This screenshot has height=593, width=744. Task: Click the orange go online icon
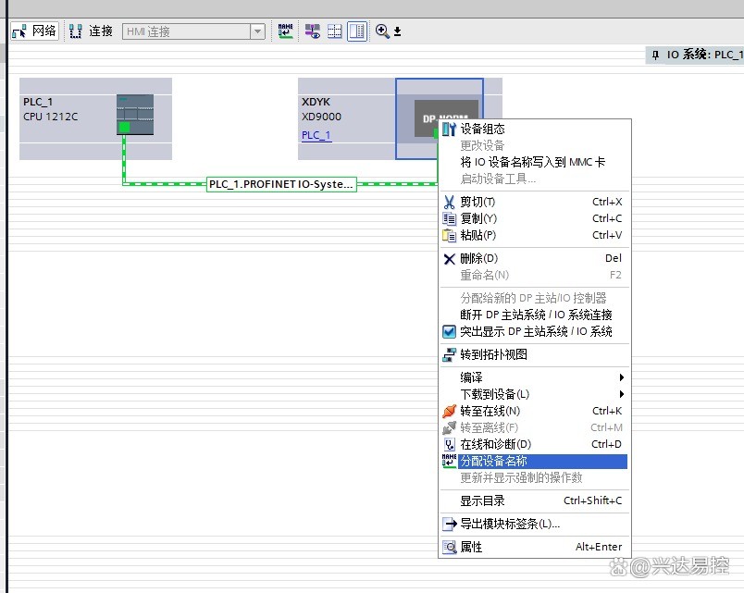449,412
